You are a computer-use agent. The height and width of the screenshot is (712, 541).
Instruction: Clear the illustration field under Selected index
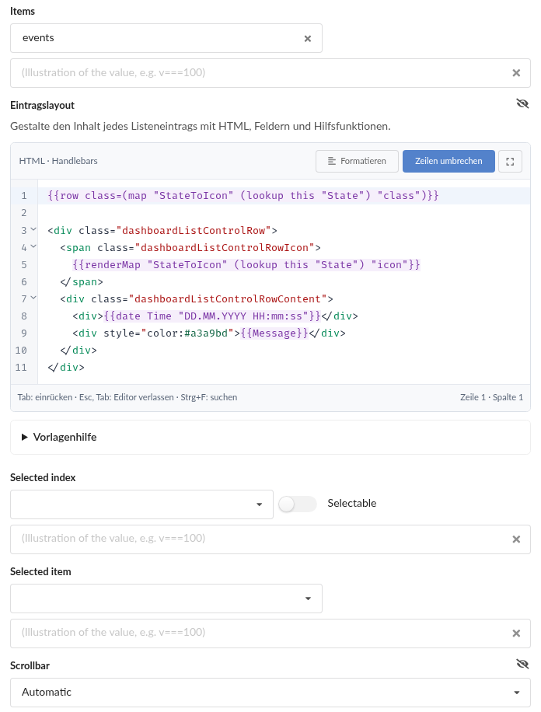pos(516,539)
